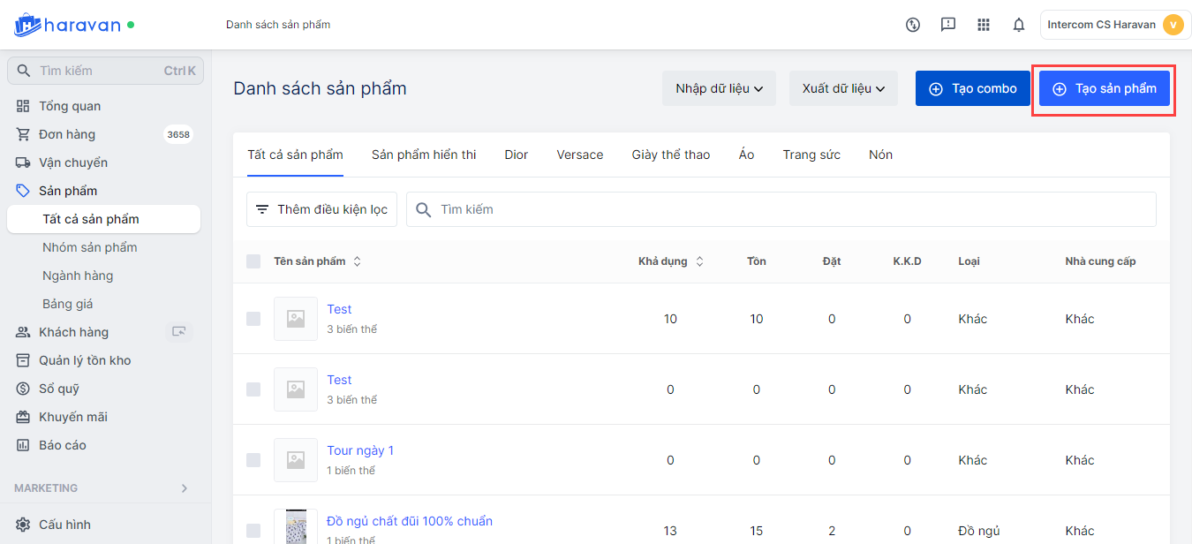Open the Đồ ngủ chất đũi product link
This screenshot has width=1192, height=544.
point(410,521)
